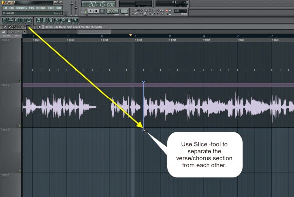Click the speaker playback tool in playlist toolbar

point(39,27)
